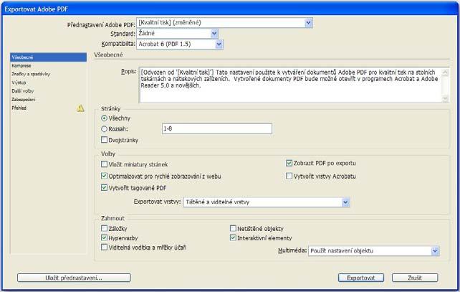Viewport: 460px width, 292px height.
Task: Select the Všechny pages radio button
Action: [x=104, y=118]
